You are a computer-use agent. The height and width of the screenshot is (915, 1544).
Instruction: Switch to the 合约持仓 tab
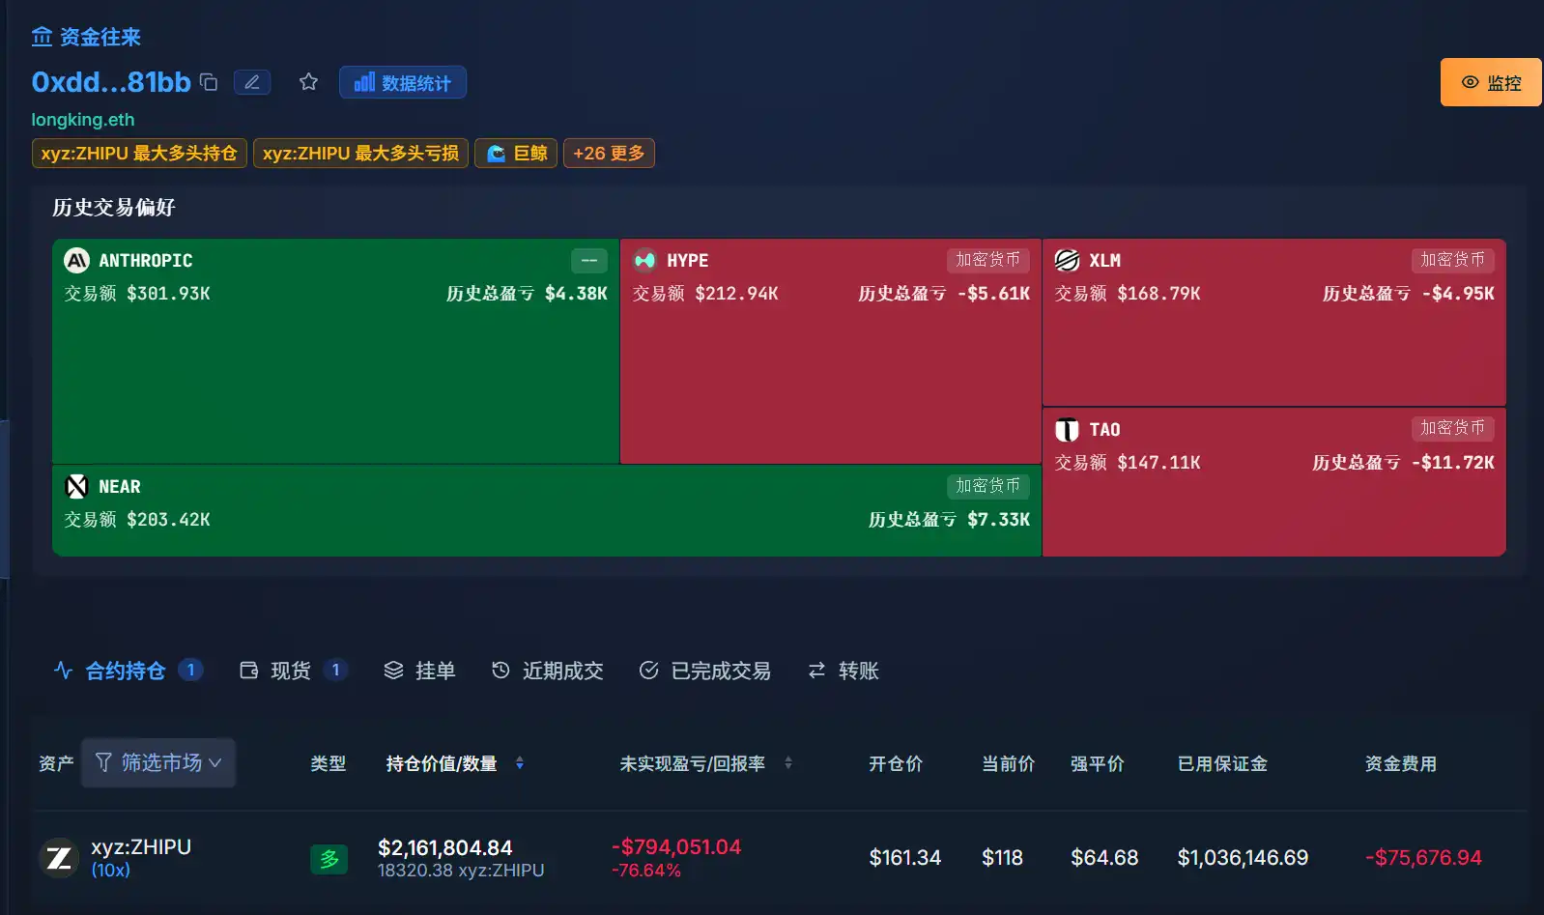pos(128,671)
